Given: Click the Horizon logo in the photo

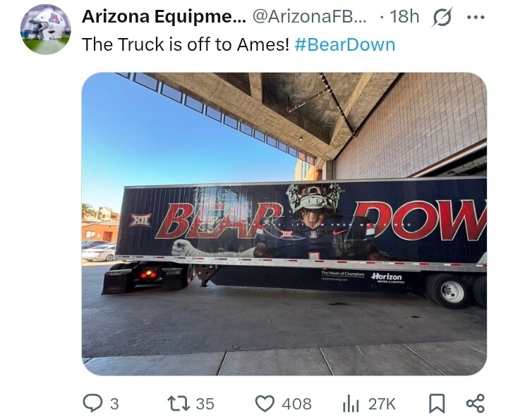Looking at the screenshot, I should pyautogui.click(x=387, y=278).
